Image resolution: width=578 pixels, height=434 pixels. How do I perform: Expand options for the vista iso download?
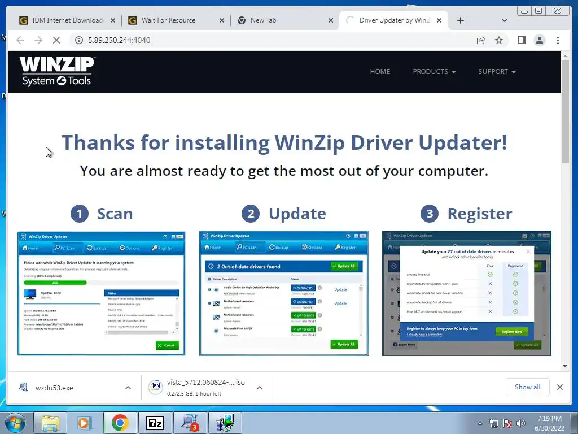[x=260, y=388]
